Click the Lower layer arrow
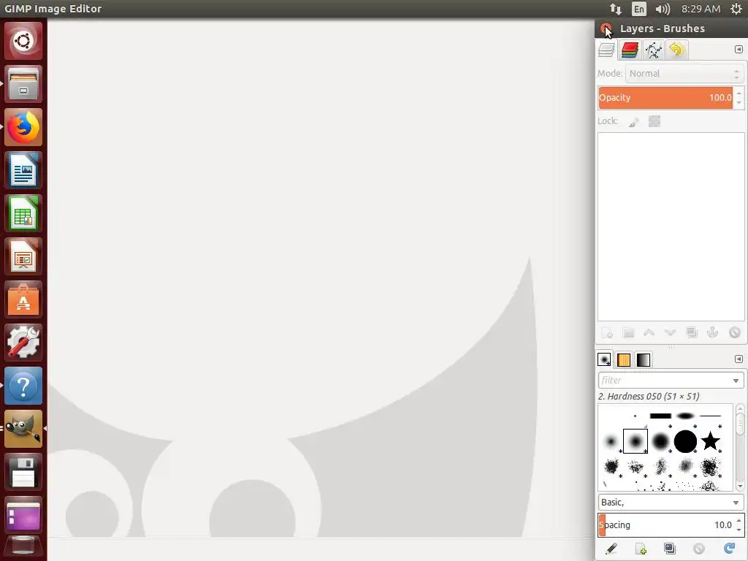 (671, 332)
